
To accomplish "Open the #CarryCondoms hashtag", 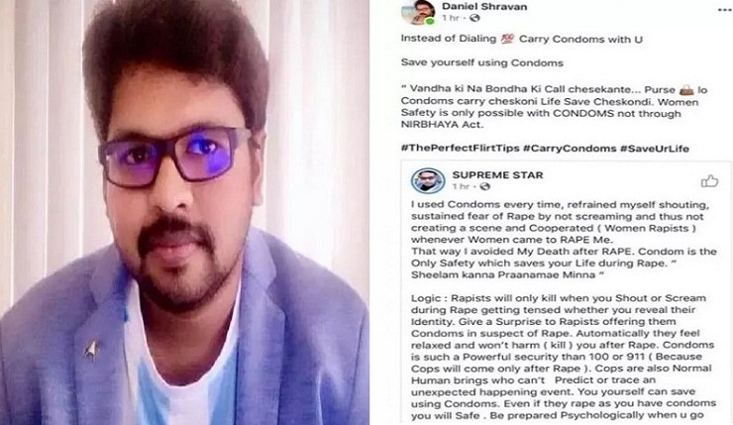I will coord(570,149).
